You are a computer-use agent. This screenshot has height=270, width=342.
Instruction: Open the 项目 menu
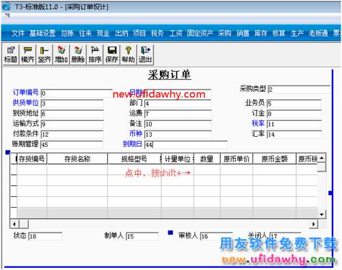[140, 33]
